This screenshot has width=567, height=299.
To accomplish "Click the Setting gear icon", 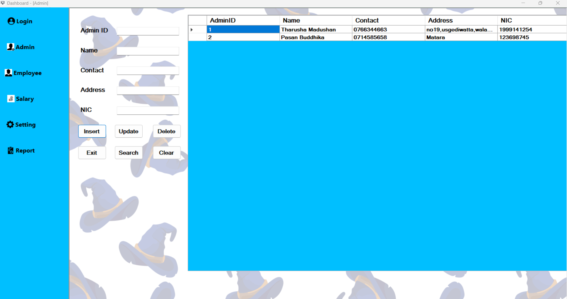I will coord(10,124).
